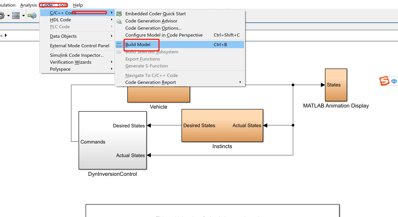Screen dimensions: 398x217
Task: Select Code Generation Options
Action: [153, 28]
